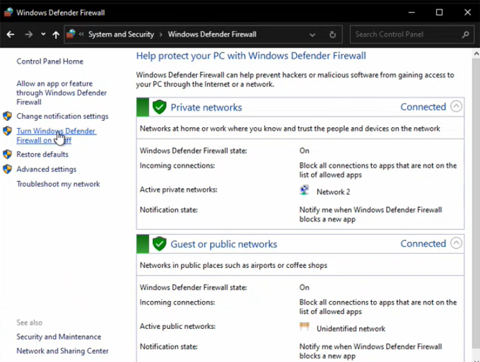This screenshot has width=480, height=362.
Task: Go up one level with up arrow
Action: 56,35
